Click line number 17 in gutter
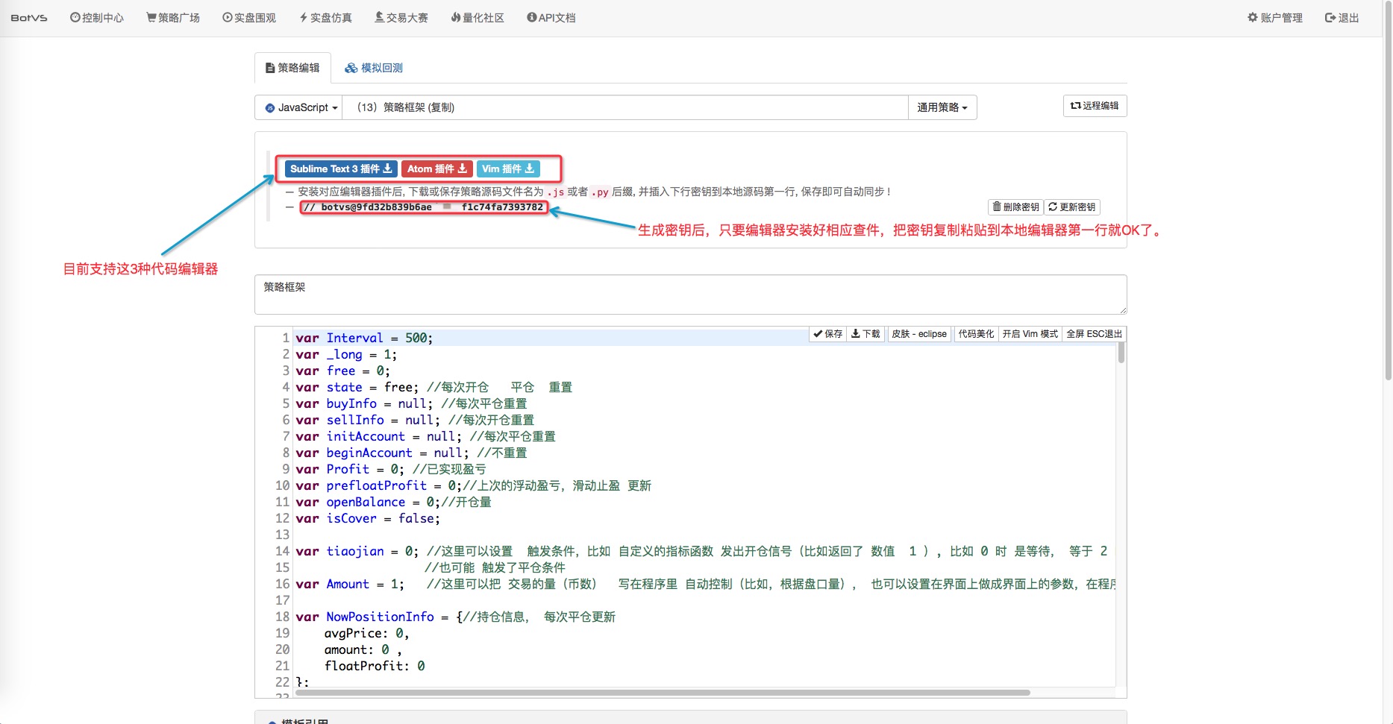Viewport: 1393px width, 724px height. point(282,600)
